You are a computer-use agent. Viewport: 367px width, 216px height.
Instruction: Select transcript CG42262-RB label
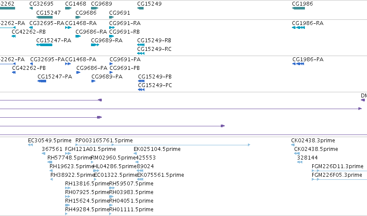[x=29, y=32]
